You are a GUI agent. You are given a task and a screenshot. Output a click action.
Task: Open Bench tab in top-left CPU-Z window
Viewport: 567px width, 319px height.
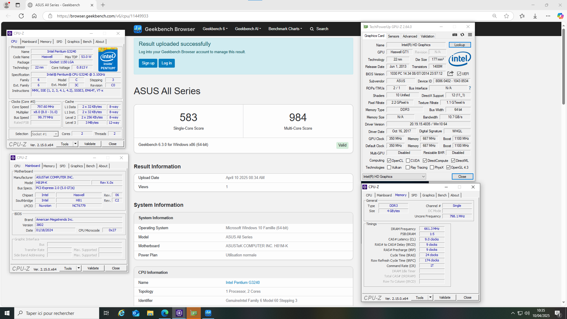(x=87, y=42)
